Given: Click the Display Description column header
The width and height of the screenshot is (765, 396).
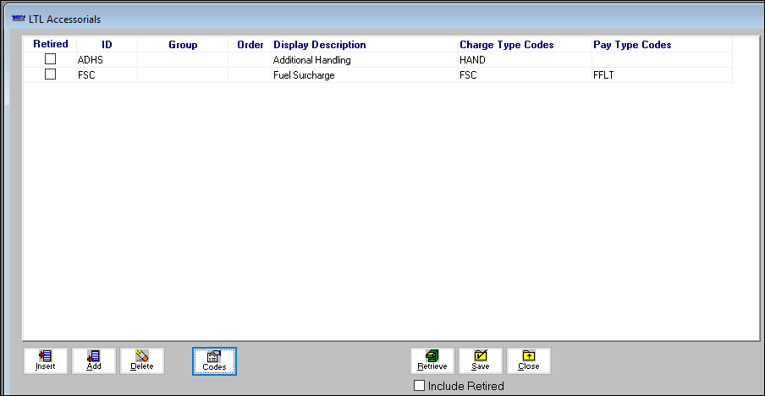Looking at the screenshot, I should pyautogui.click(x=320, y=45).
